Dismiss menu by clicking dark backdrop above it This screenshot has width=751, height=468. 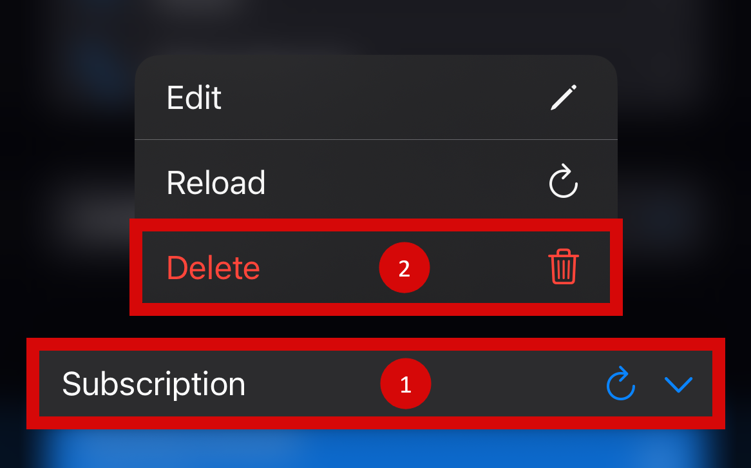pos(376,26)
